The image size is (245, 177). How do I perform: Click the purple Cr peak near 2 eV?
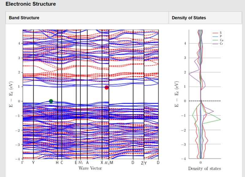(x=189, y=74)
